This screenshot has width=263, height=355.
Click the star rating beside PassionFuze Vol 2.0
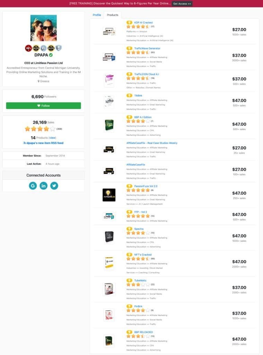click(x=138, y=190)
